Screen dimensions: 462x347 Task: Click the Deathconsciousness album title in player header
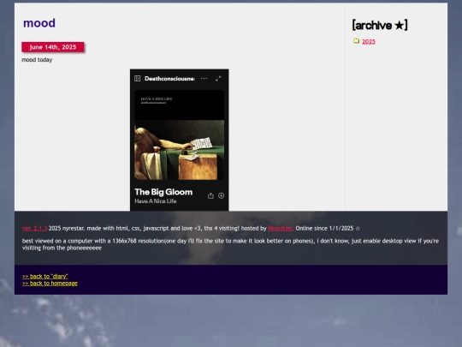point(169,79)
